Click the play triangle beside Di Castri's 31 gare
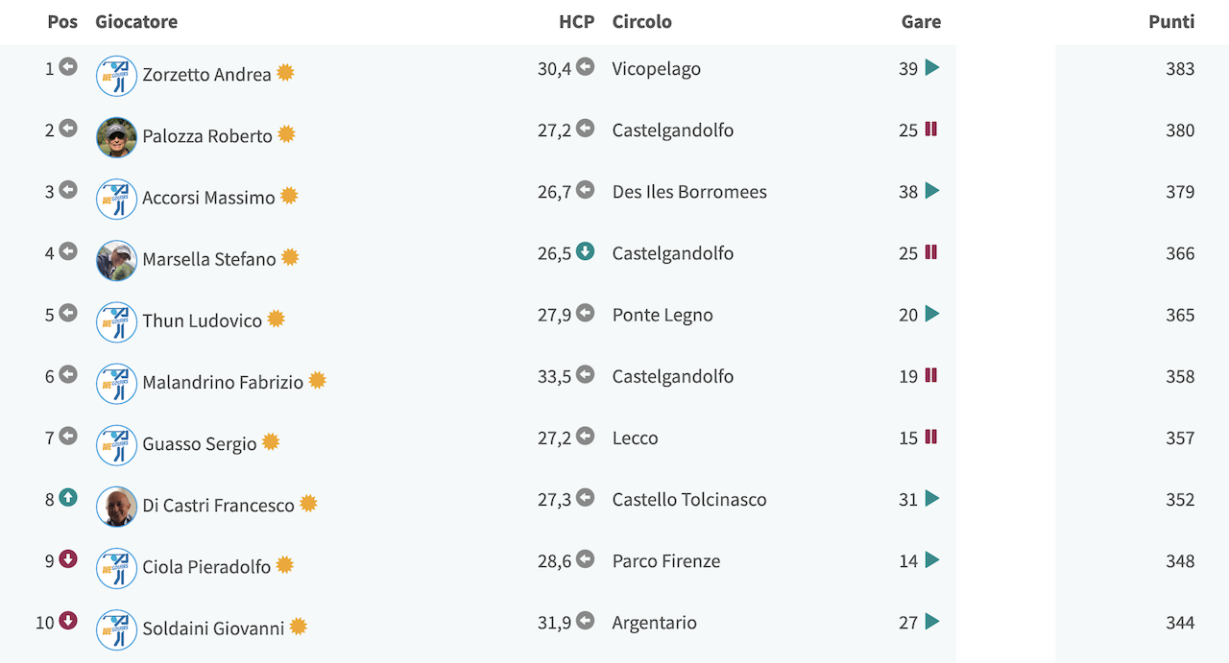 [931, 498]
